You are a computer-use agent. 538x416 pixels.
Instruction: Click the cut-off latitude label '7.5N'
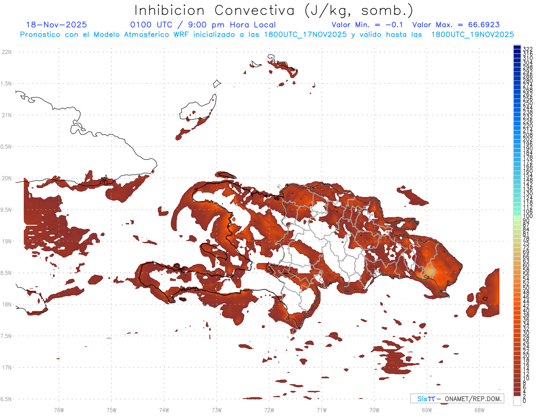coord(6,336)
